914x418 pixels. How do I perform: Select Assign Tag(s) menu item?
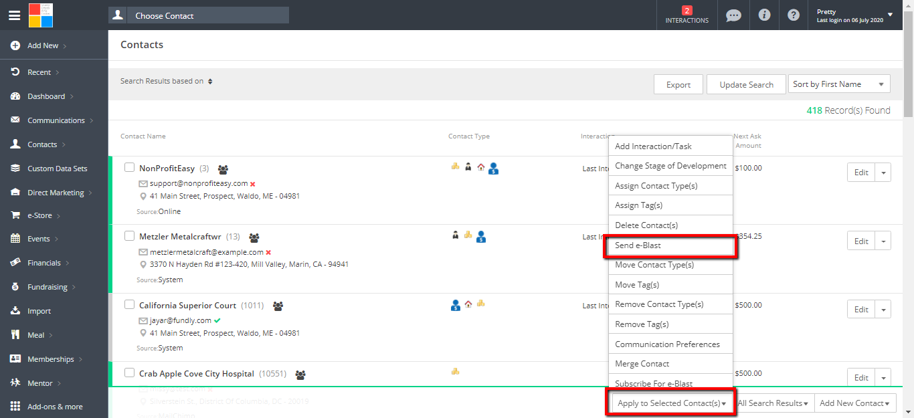click(670, 205)
